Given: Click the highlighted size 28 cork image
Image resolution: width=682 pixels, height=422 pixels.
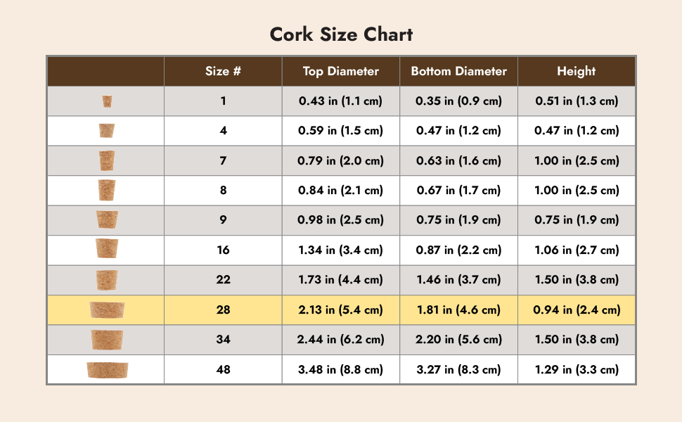Looking at the screenshot, I should point(107,309).
